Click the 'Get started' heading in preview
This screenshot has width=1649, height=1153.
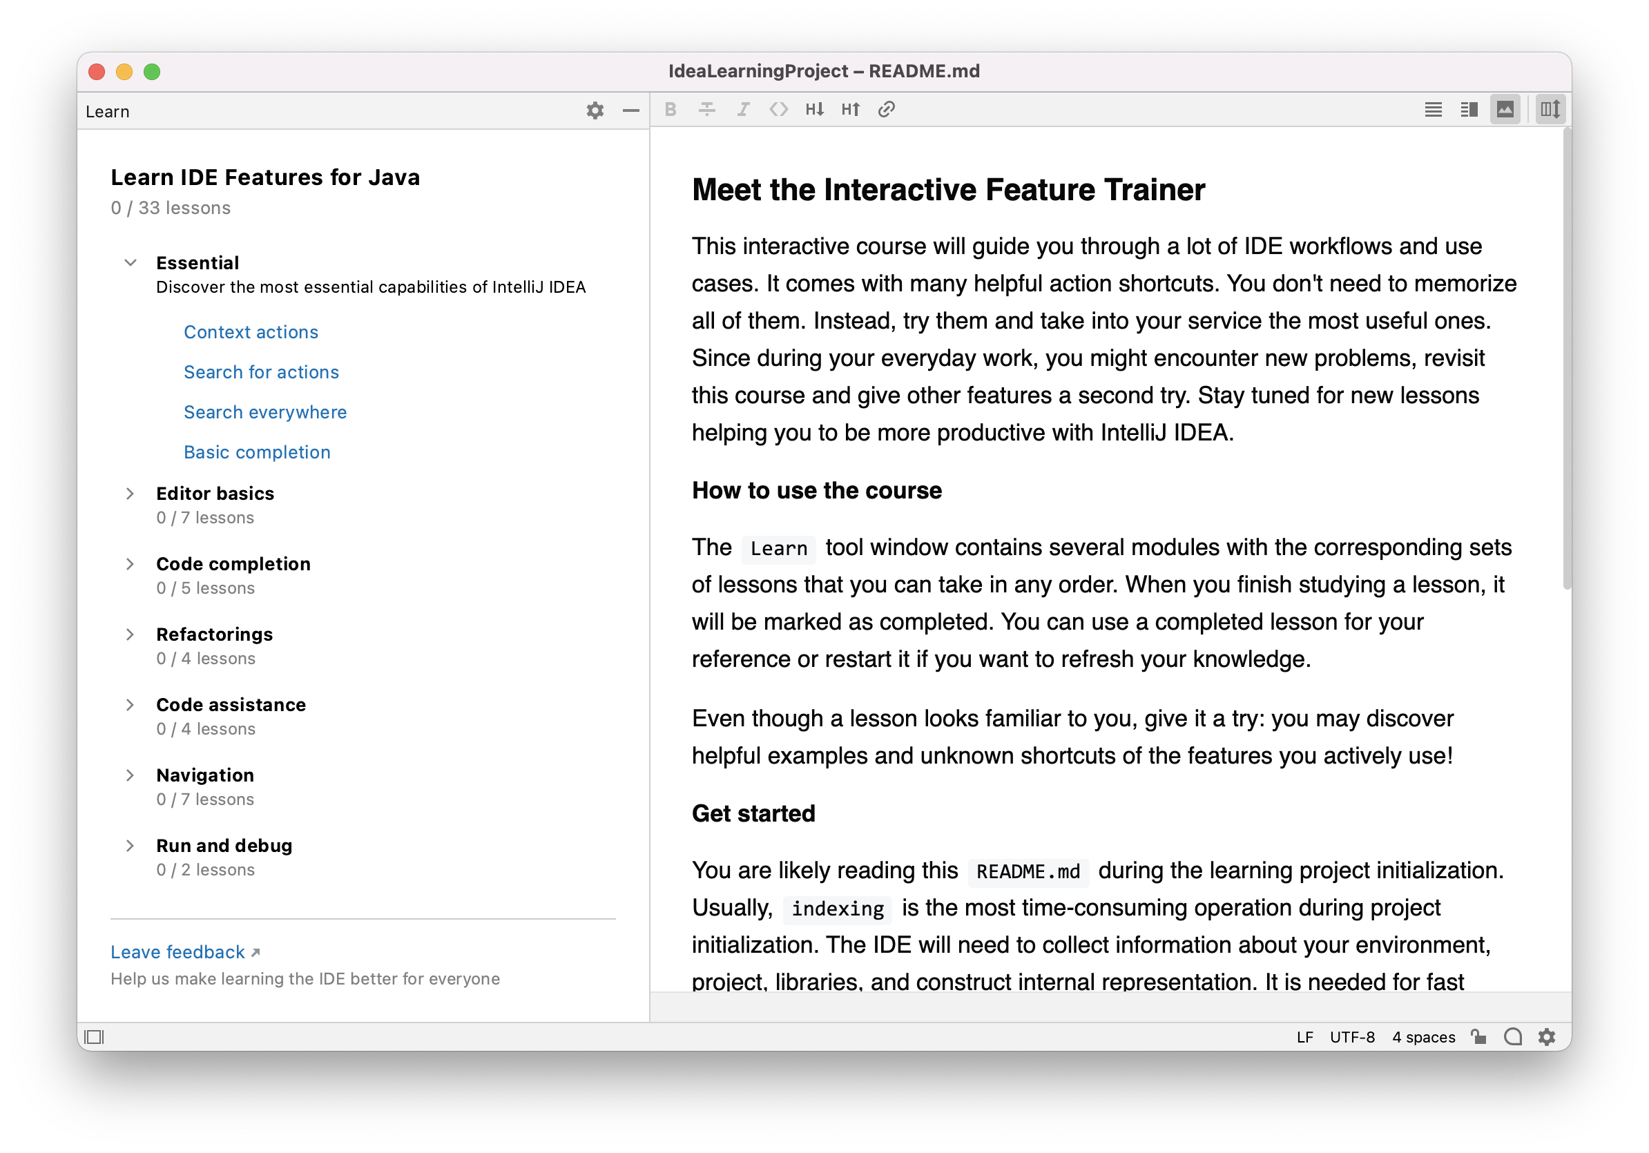coord(753,813)
